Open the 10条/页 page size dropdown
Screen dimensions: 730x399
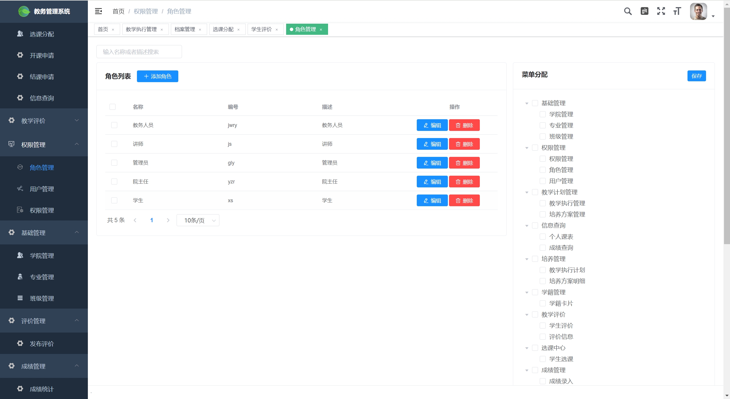click(198, 220)
